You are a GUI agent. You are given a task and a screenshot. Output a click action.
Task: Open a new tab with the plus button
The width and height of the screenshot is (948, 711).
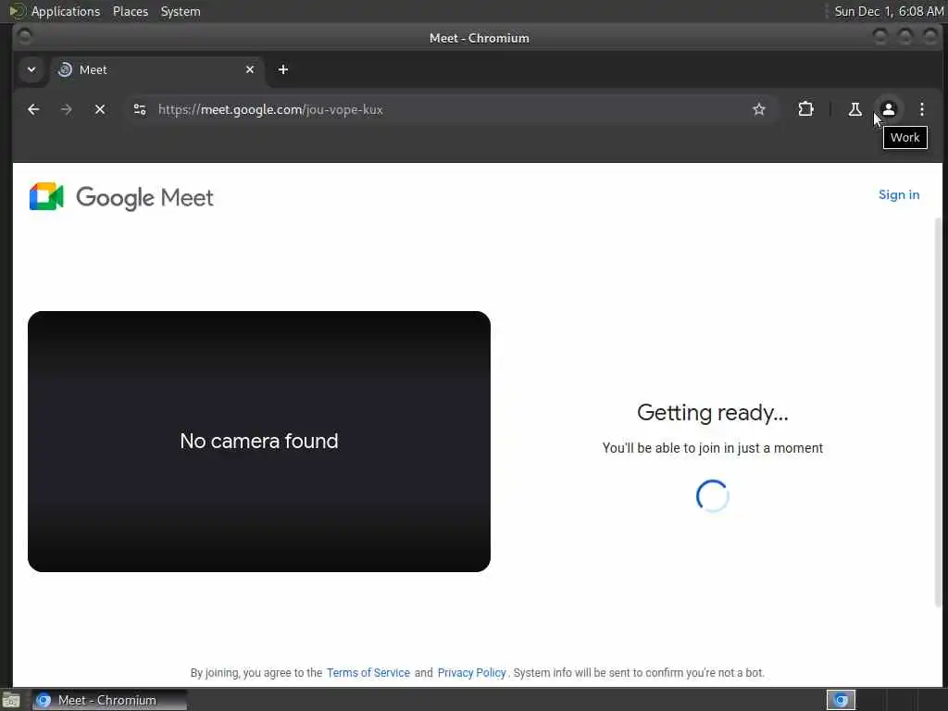283,69
